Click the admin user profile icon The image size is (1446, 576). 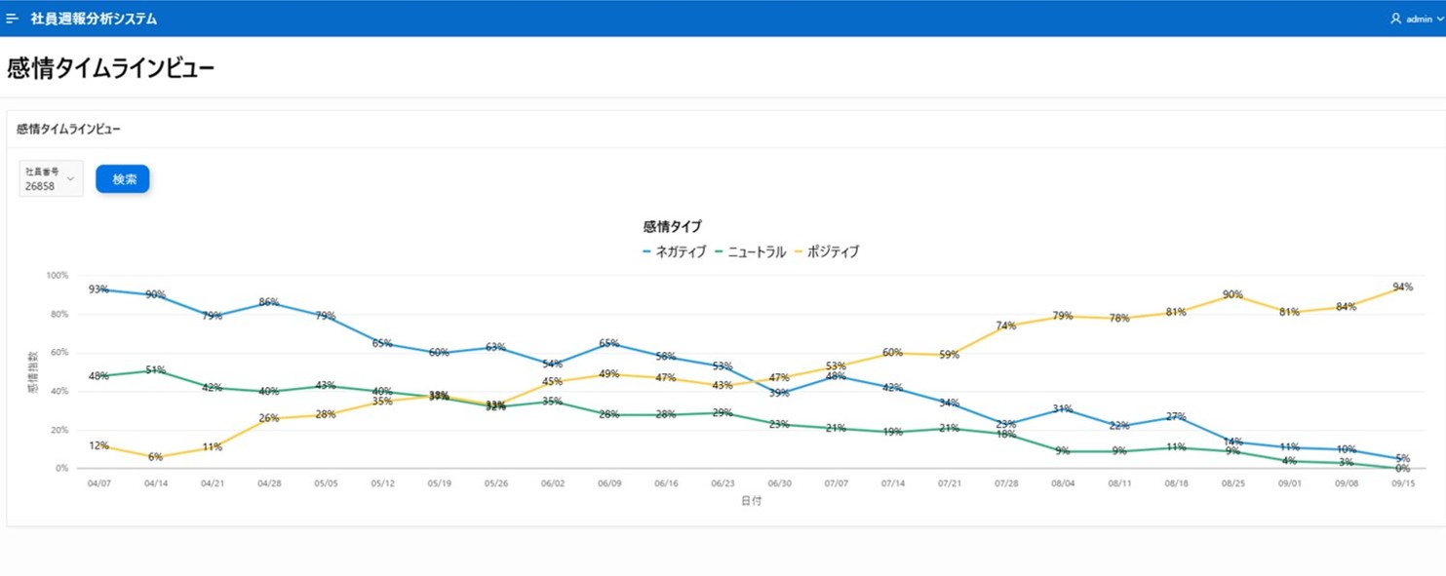(x=1395, y=19)
